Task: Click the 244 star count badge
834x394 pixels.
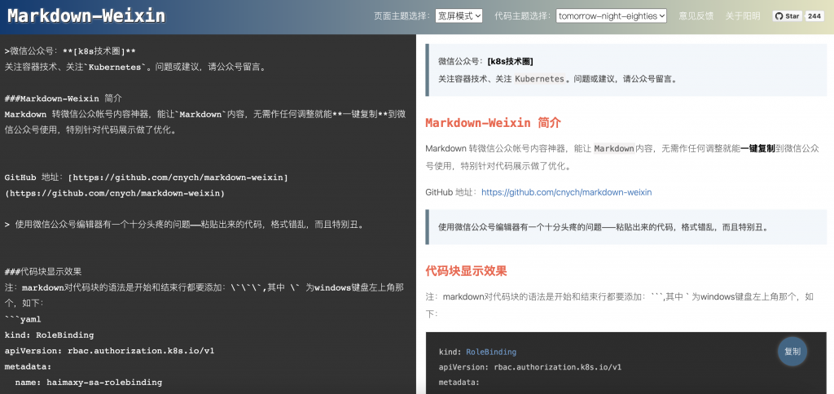Action: tap(814, 16)
